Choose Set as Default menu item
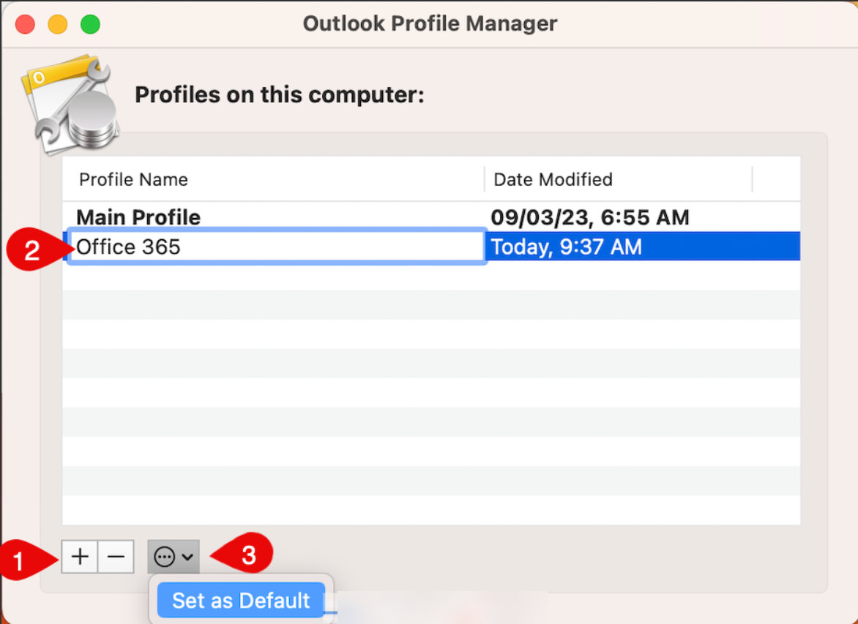This screenshot has width=858, height=624. (241, 601)
